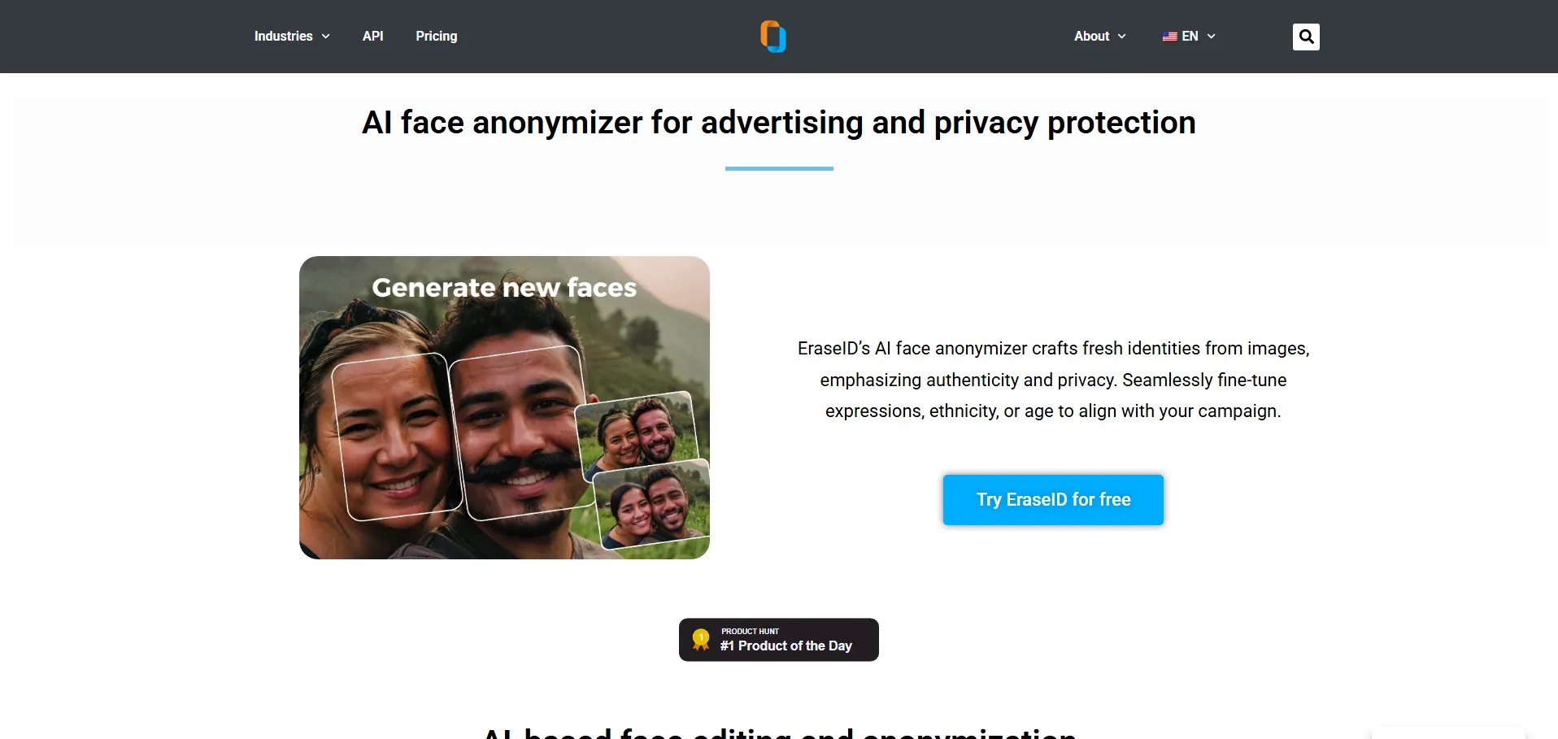Image resolution: width=1558 pixels, height=739 pixels.
Task: Open the #1 Product of the Day badge
Action: [x=779, y=640]
